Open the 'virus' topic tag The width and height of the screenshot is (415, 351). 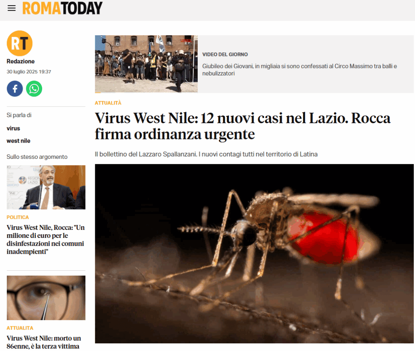pos(13,128)
